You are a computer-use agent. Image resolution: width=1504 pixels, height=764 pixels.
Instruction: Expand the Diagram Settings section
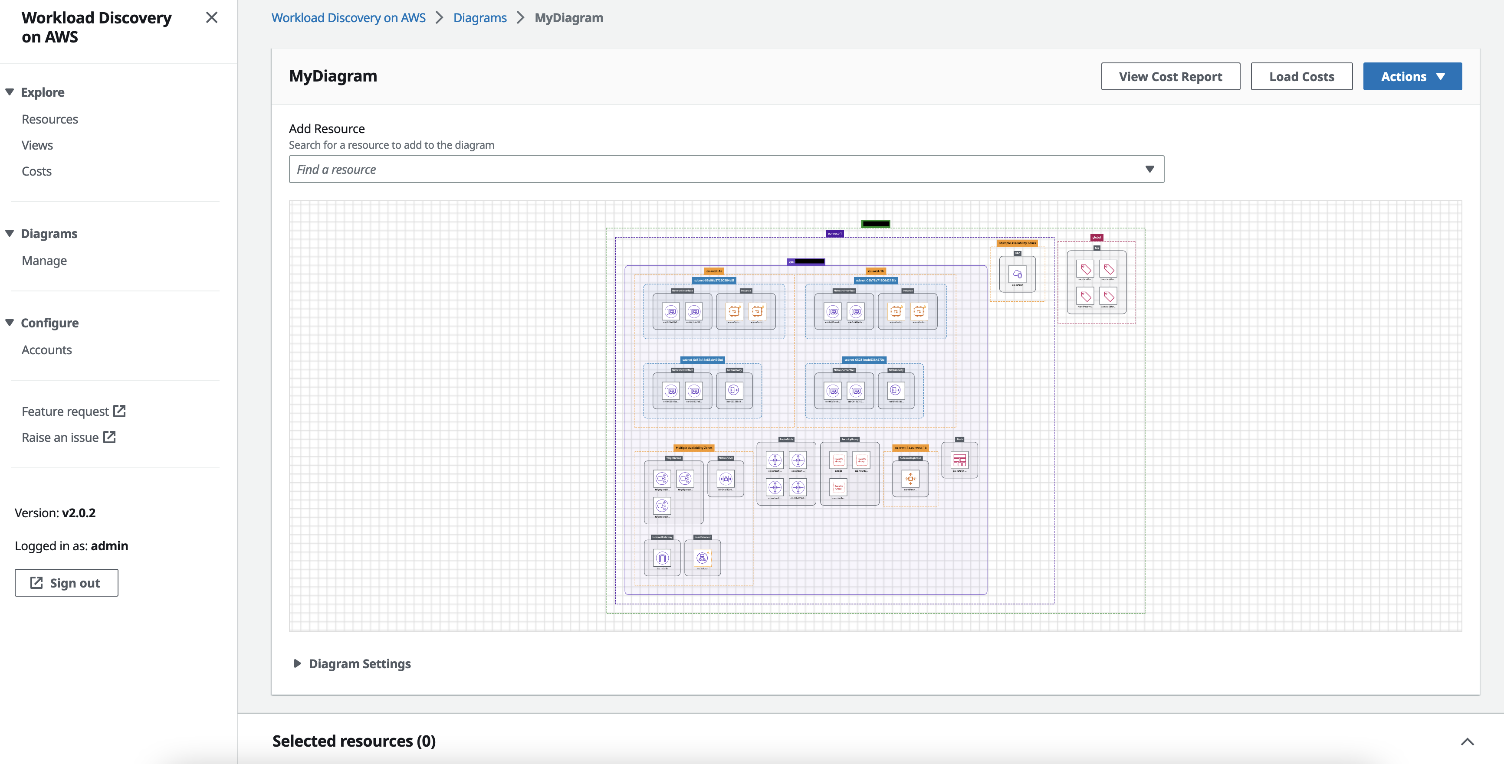click(x=360, y=664)
